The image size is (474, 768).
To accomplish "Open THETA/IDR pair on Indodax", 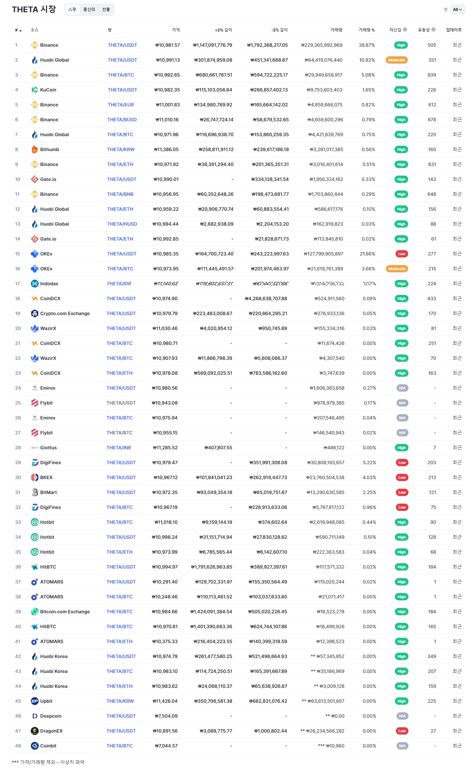I will point(119,284).
